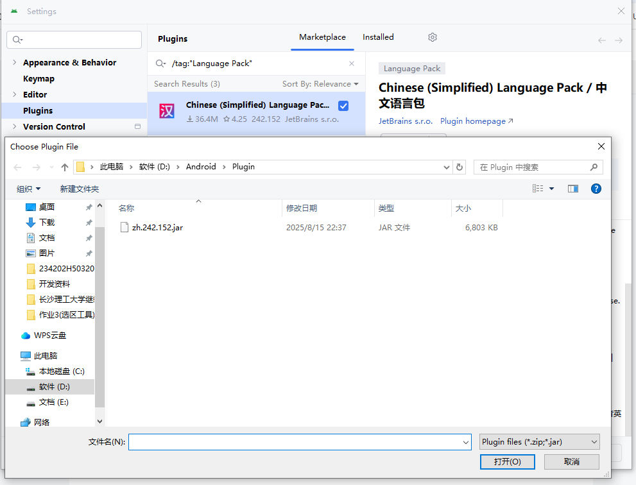Click the 打开(O) button

[507, 461]
